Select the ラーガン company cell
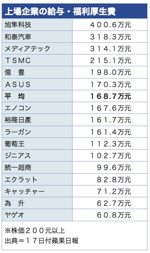 point(37,132)
